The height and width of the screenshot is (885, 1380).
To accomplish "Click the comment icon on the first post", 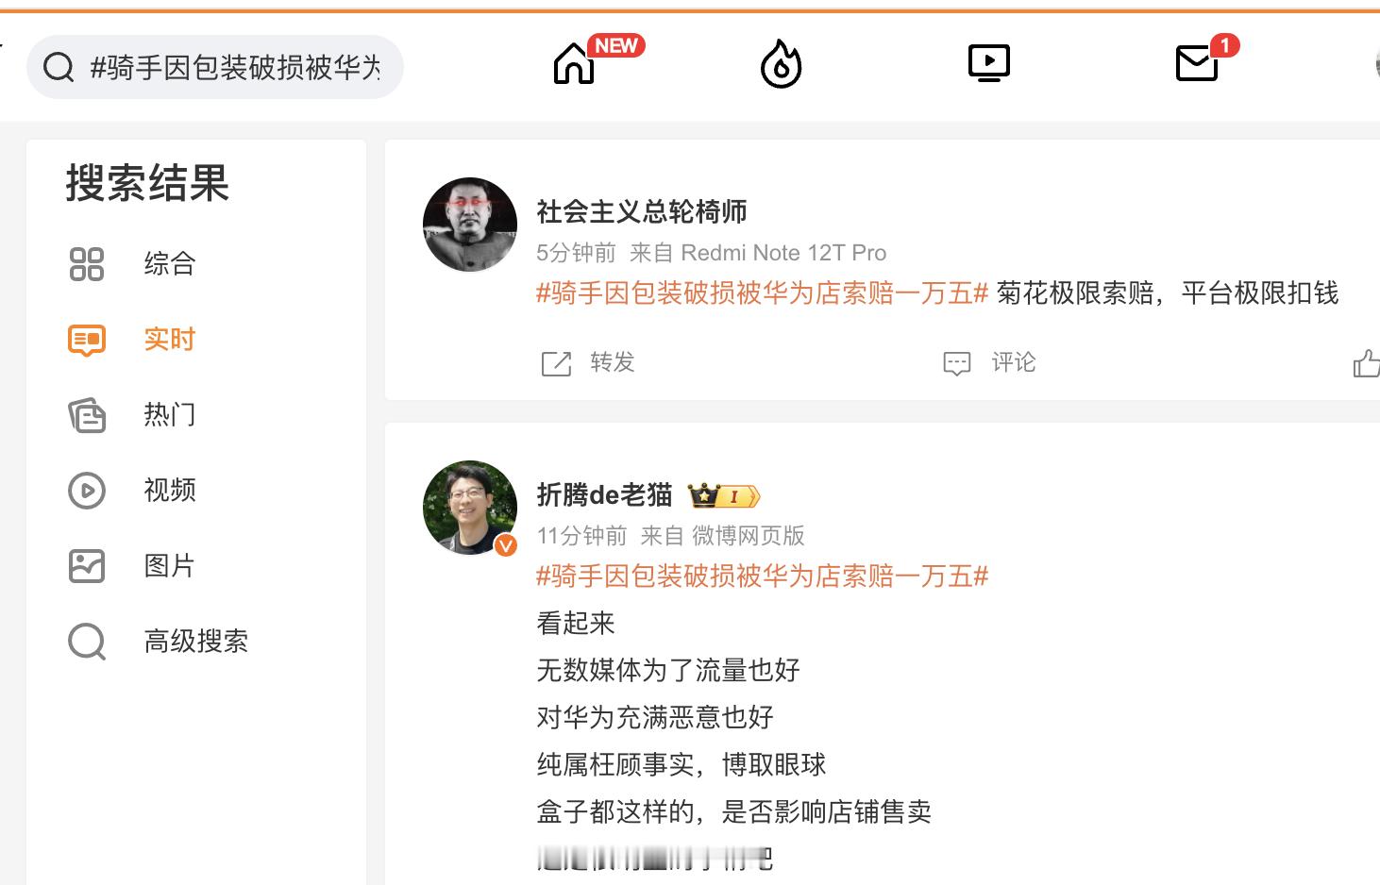I will pyautogui.click(x=956, y=363).
